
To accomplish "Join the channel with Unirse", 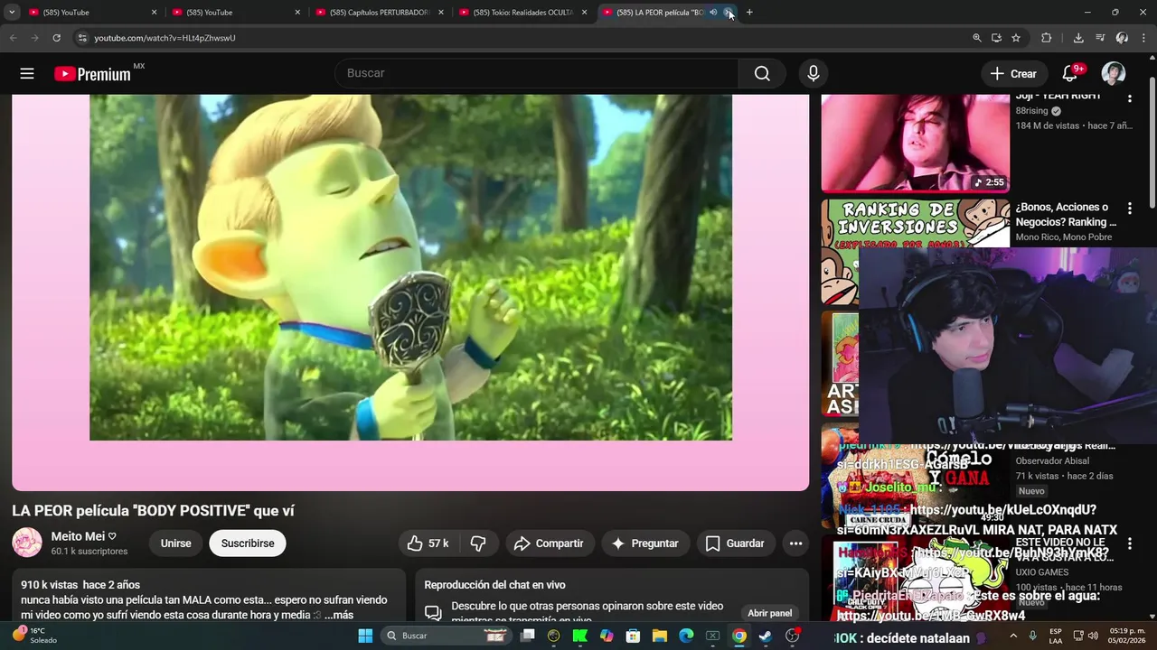I will (175, 543).
